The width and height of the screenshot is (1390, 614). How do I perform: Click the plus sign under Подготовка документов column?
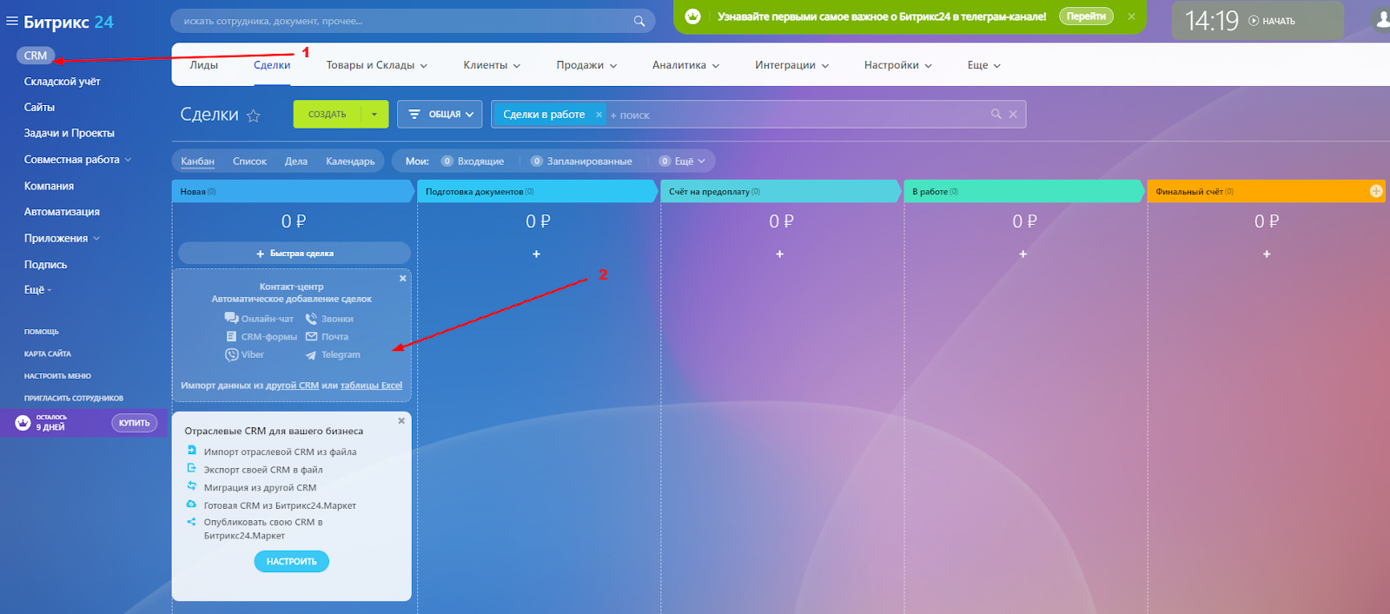pos(536,254)
